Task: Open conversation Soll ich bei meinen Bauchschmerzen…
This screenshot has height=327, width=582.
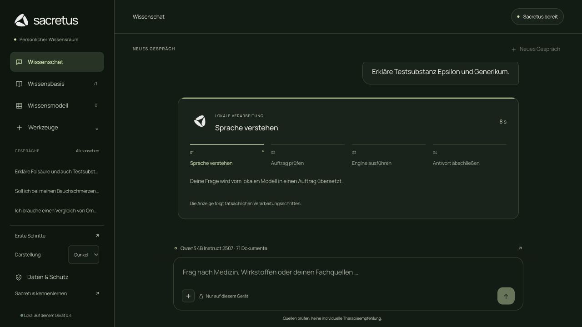Action: [57, 191]
